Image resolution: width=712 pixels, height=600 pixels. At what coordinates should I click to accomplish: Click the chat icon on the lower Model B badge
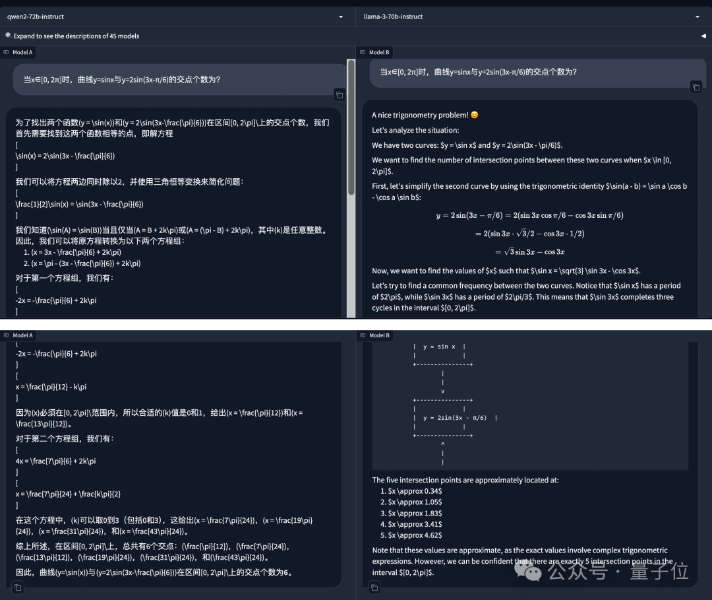363,335
